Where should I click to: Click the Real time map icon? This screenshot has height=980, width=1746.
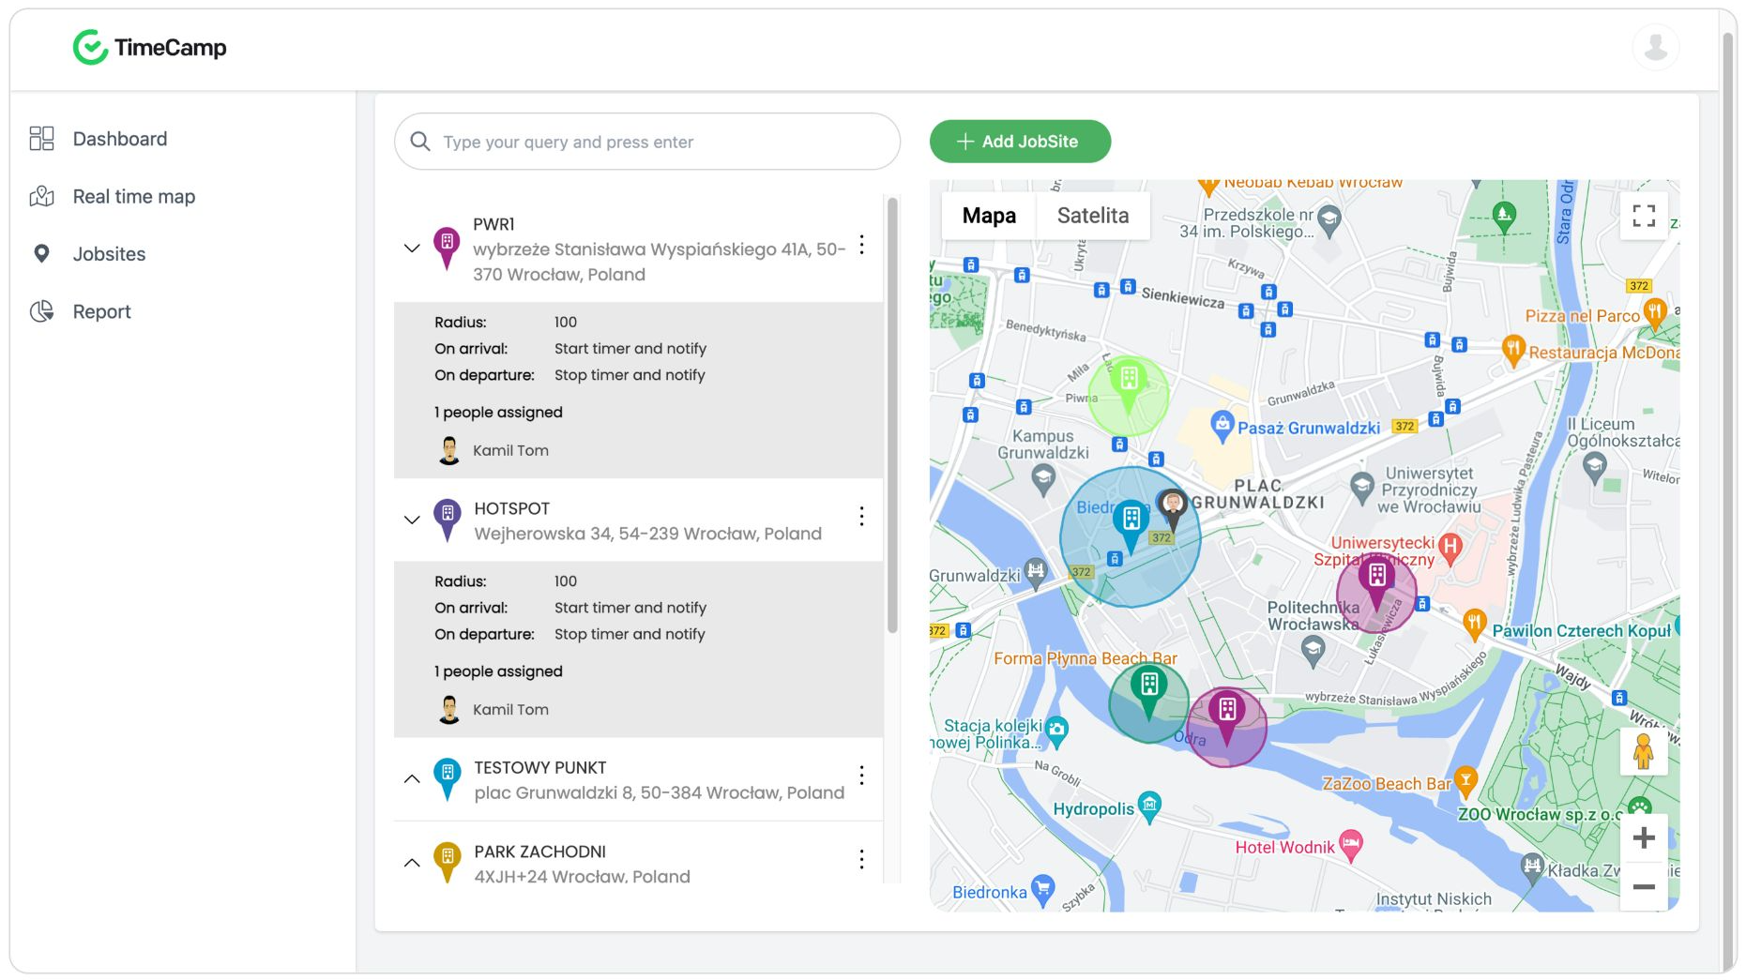click(x=41, y=196)
